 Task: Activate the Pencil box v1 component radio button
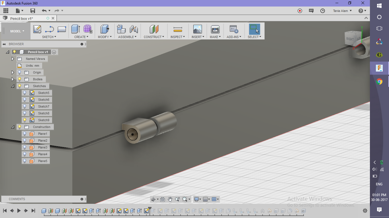tap(54, 52)
